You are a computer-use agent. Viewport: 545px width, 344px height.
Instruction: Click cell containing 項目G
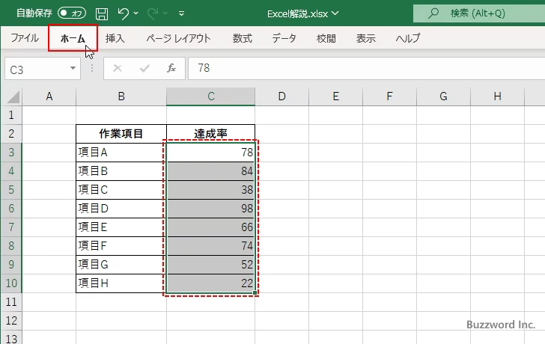[121, 265]
